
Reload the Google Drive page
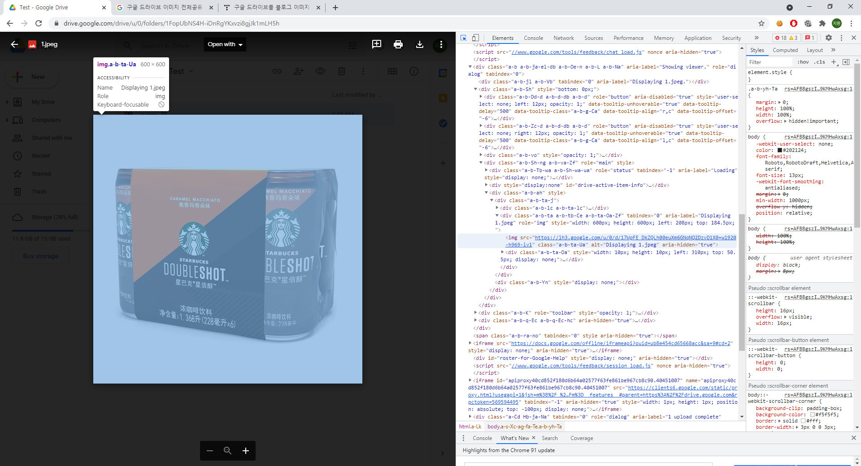coord(39,23)
